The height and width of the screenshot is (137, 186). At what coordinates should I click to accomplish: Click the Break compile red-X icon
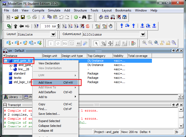pyautogui.click(x=119, y=17)
